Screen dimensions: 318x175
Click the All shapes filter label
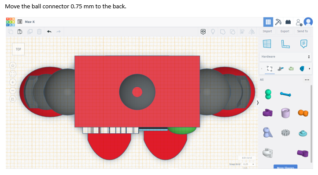(262, 80)
